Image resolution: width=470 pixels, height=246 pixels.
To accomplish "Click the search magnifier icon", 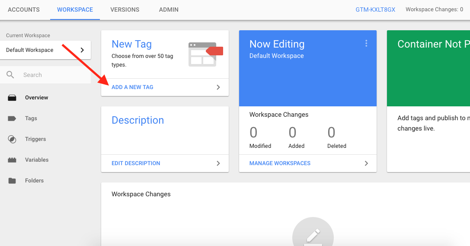I will point(10,75).
